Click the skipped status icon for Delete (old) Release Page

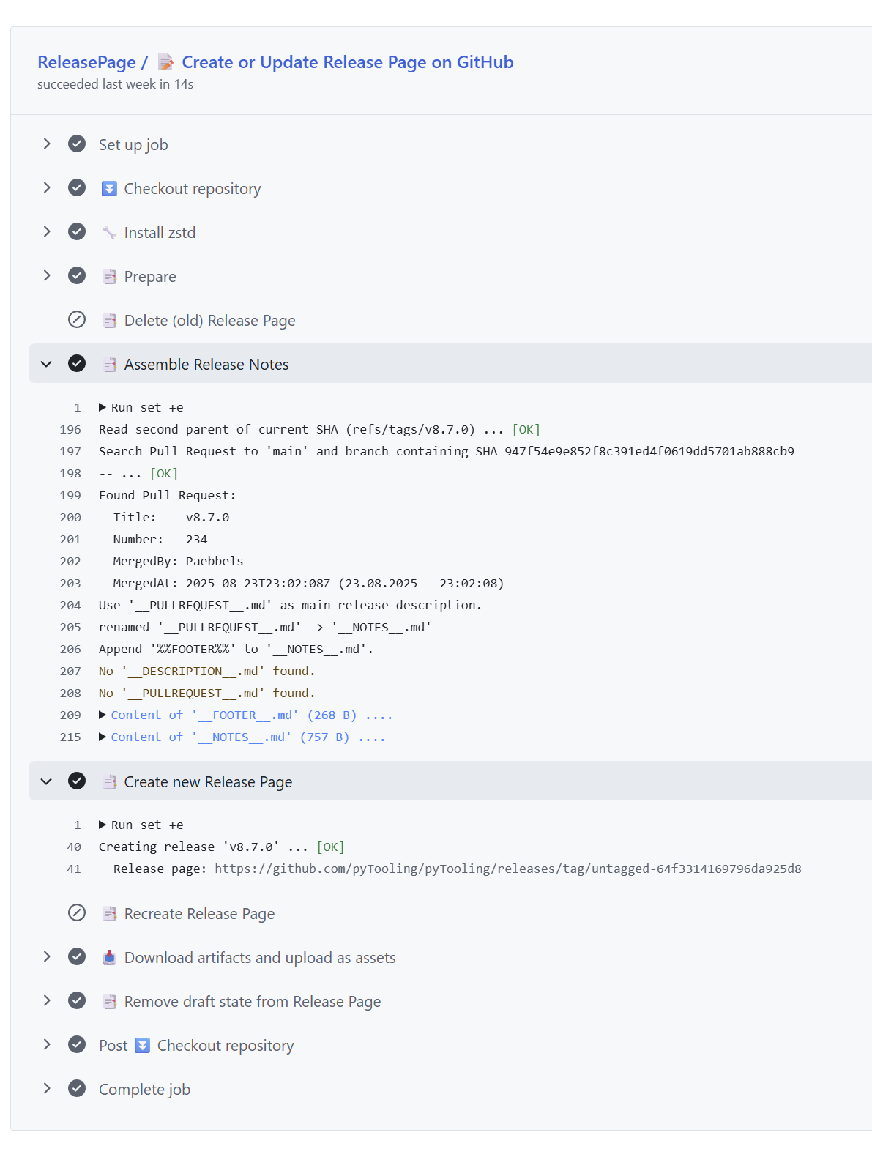[x=77, y=320]
